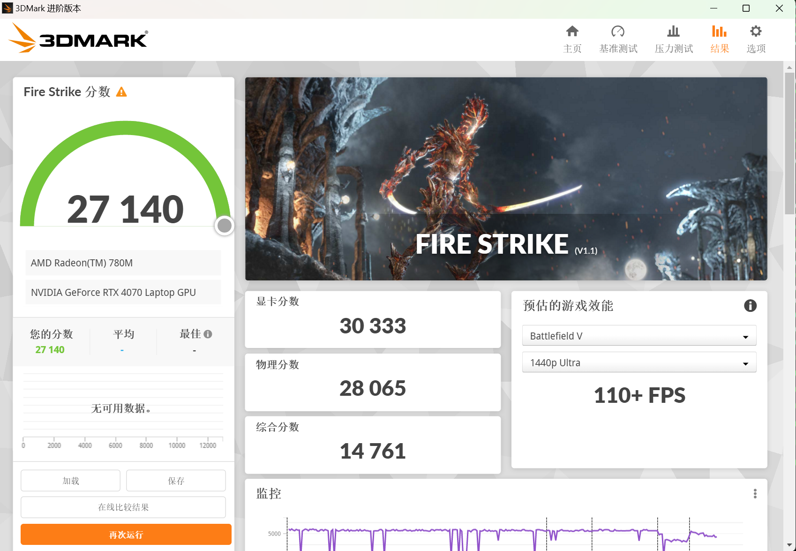Click the 3DMark title bar app icon
The height and width of the screenshot is (551, 796).
click(x=8, y=8)
